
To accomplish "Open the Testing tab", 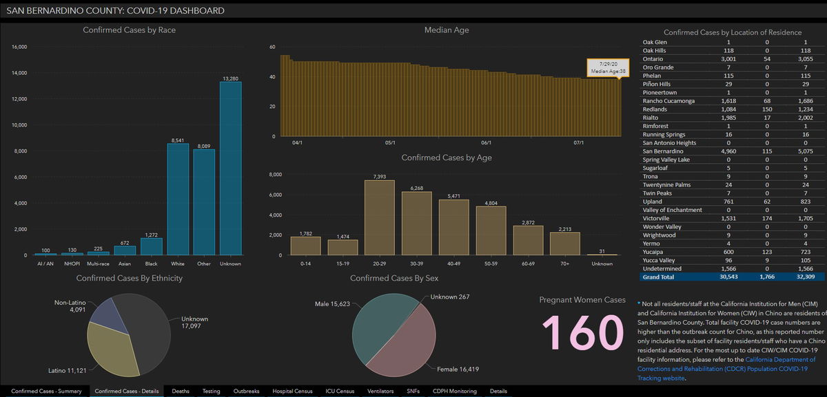I will (x=211, y=391).
